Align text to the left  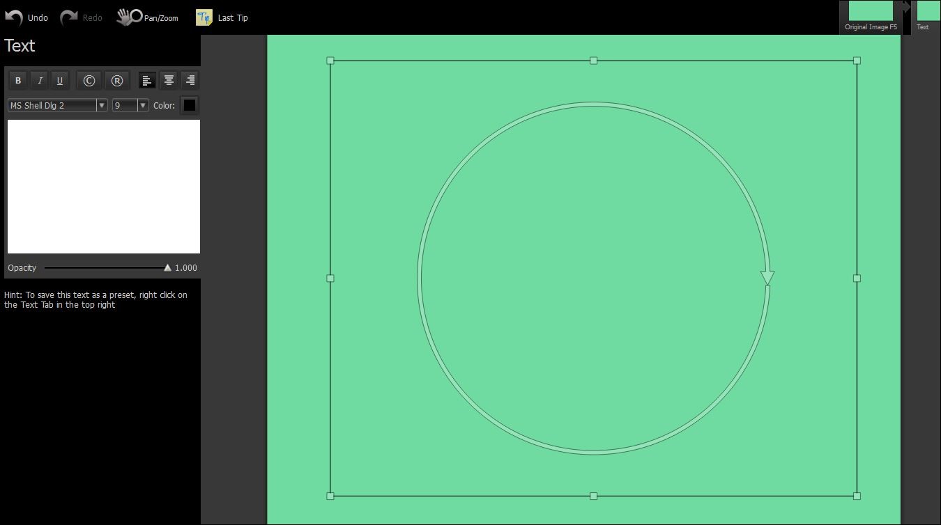click(146, 81)
